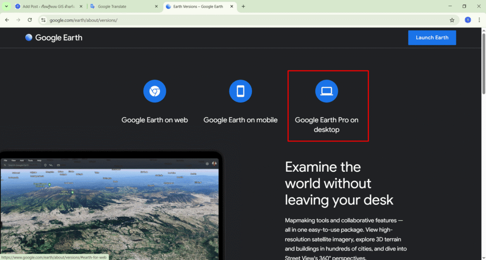The width and height of the screenshot is (486, 260).
Task: Restore down the Chrome window
Action: point(464,6)
